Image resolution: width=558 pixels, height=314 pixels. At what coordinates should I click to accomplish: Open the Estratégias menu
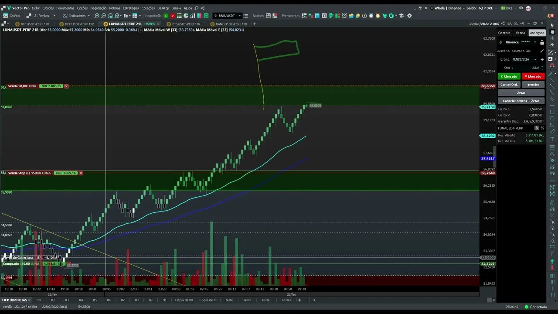point(131,8)
